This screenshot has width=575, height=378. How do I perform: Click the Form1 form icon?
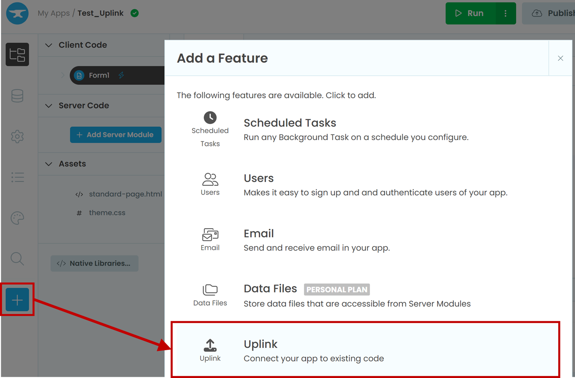pos(79,75)
